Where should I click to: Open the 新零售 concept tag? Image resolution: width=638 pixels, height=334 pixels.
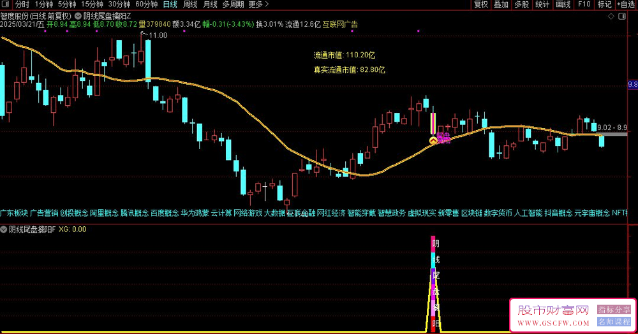click(x=449, y=213)
